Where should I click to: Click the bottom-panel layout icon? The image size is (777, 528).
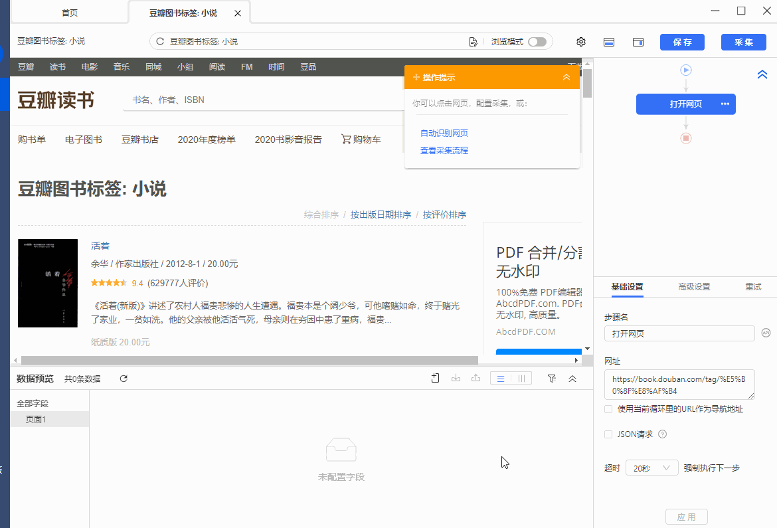[x=609, y=42]
